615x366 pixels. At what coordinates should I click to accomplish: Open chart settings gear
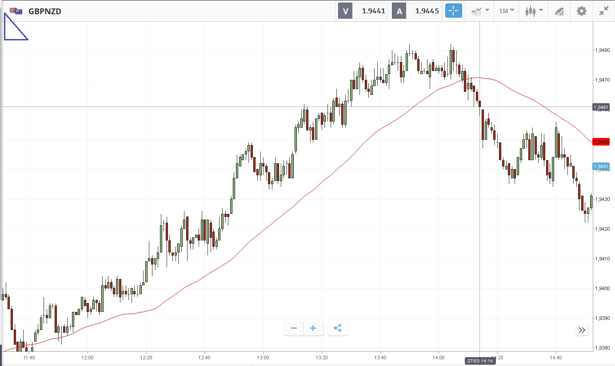(582, 11)
